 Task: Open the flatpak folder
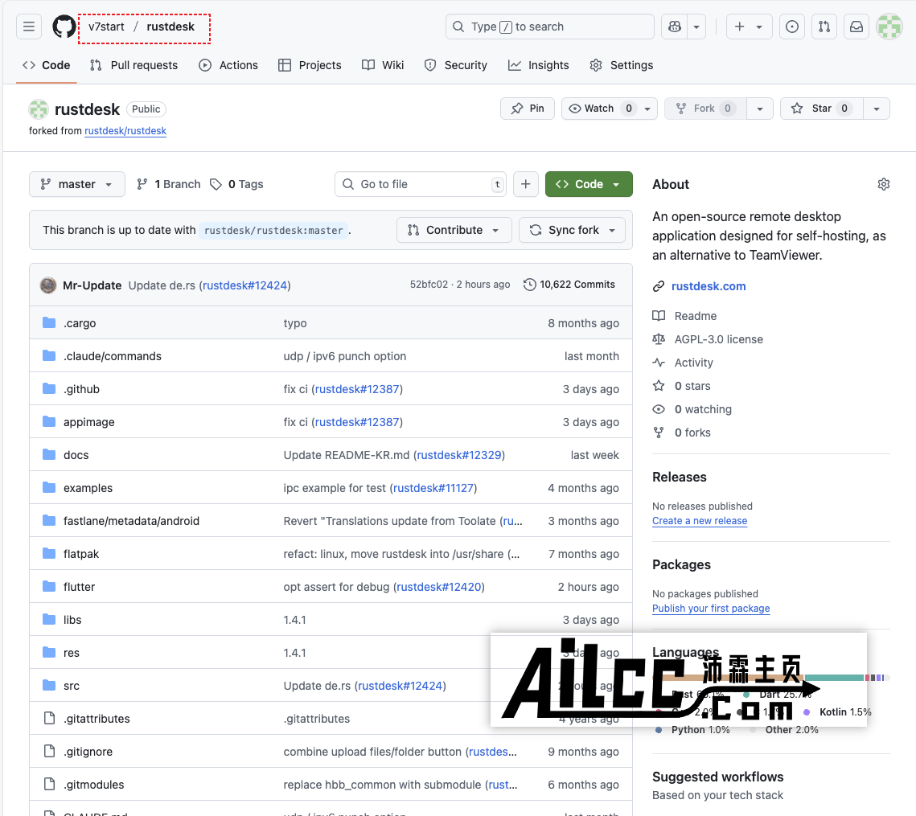coord(81,555)
